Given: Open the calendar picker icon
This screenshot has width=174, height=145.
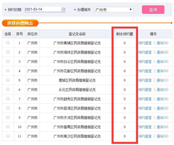Looking at the screenshot, I should tap(63, 9).
